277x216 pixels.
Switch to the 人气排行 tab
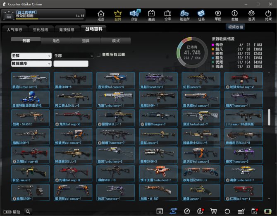(14, 29)
